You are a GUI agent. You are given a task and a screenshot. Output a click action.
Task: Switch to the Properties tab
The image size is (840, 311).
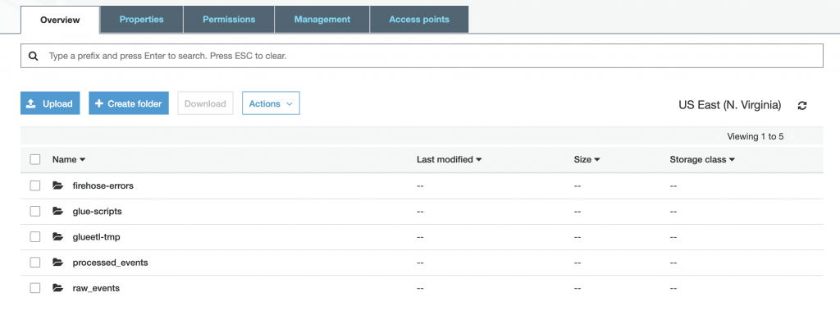point(141,20)
